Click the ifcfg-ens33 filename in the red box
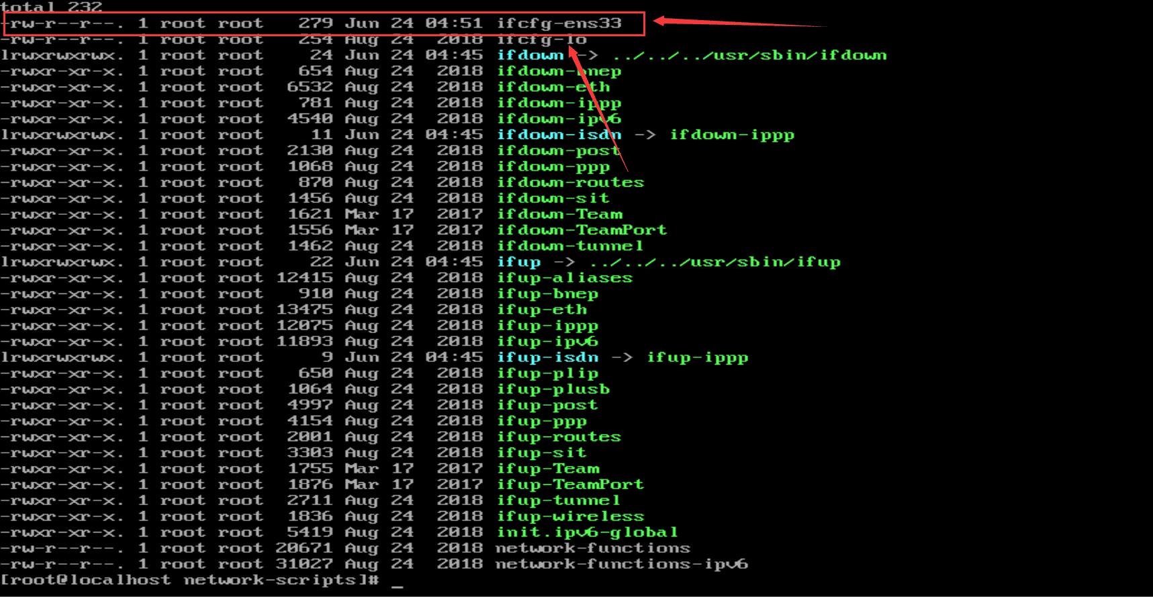 (559, 24)
